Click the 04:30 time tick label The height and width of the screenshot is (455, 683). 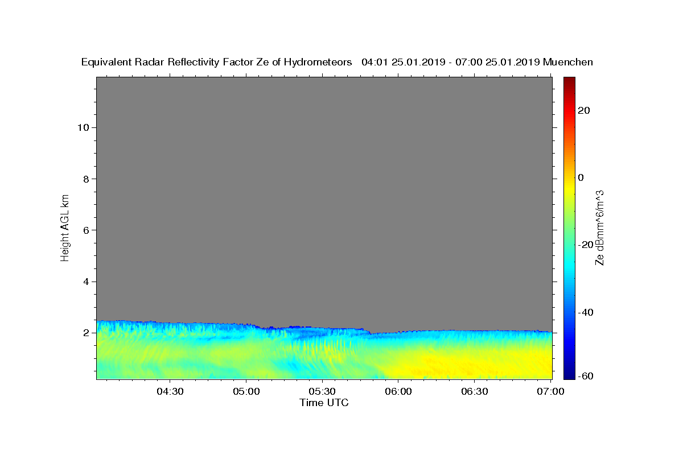tap(170, 391)
